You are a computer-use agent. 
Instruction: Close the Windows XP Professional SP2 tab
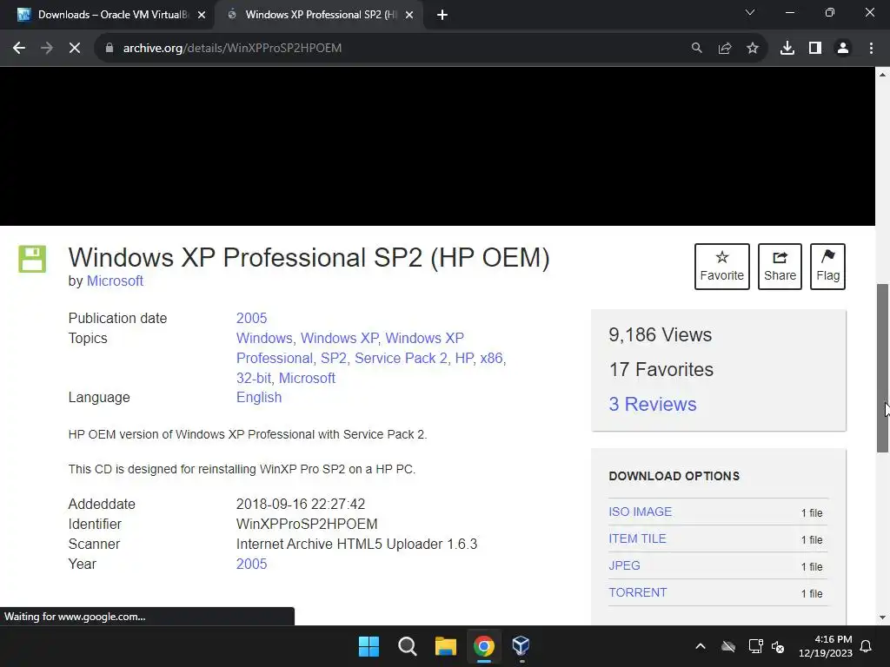point(409,15)
